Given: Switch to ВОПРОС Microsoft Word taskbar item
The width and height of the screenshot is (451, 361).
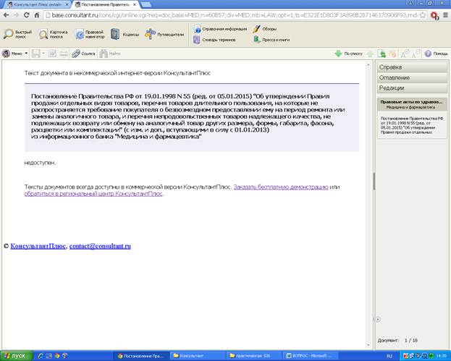Looking at the screenshot, I should pyautogui.click(x=310, y=356).
